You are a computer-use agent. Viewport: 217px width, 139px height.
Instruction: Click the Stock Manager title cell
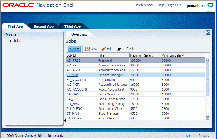(x=114, y=113)
